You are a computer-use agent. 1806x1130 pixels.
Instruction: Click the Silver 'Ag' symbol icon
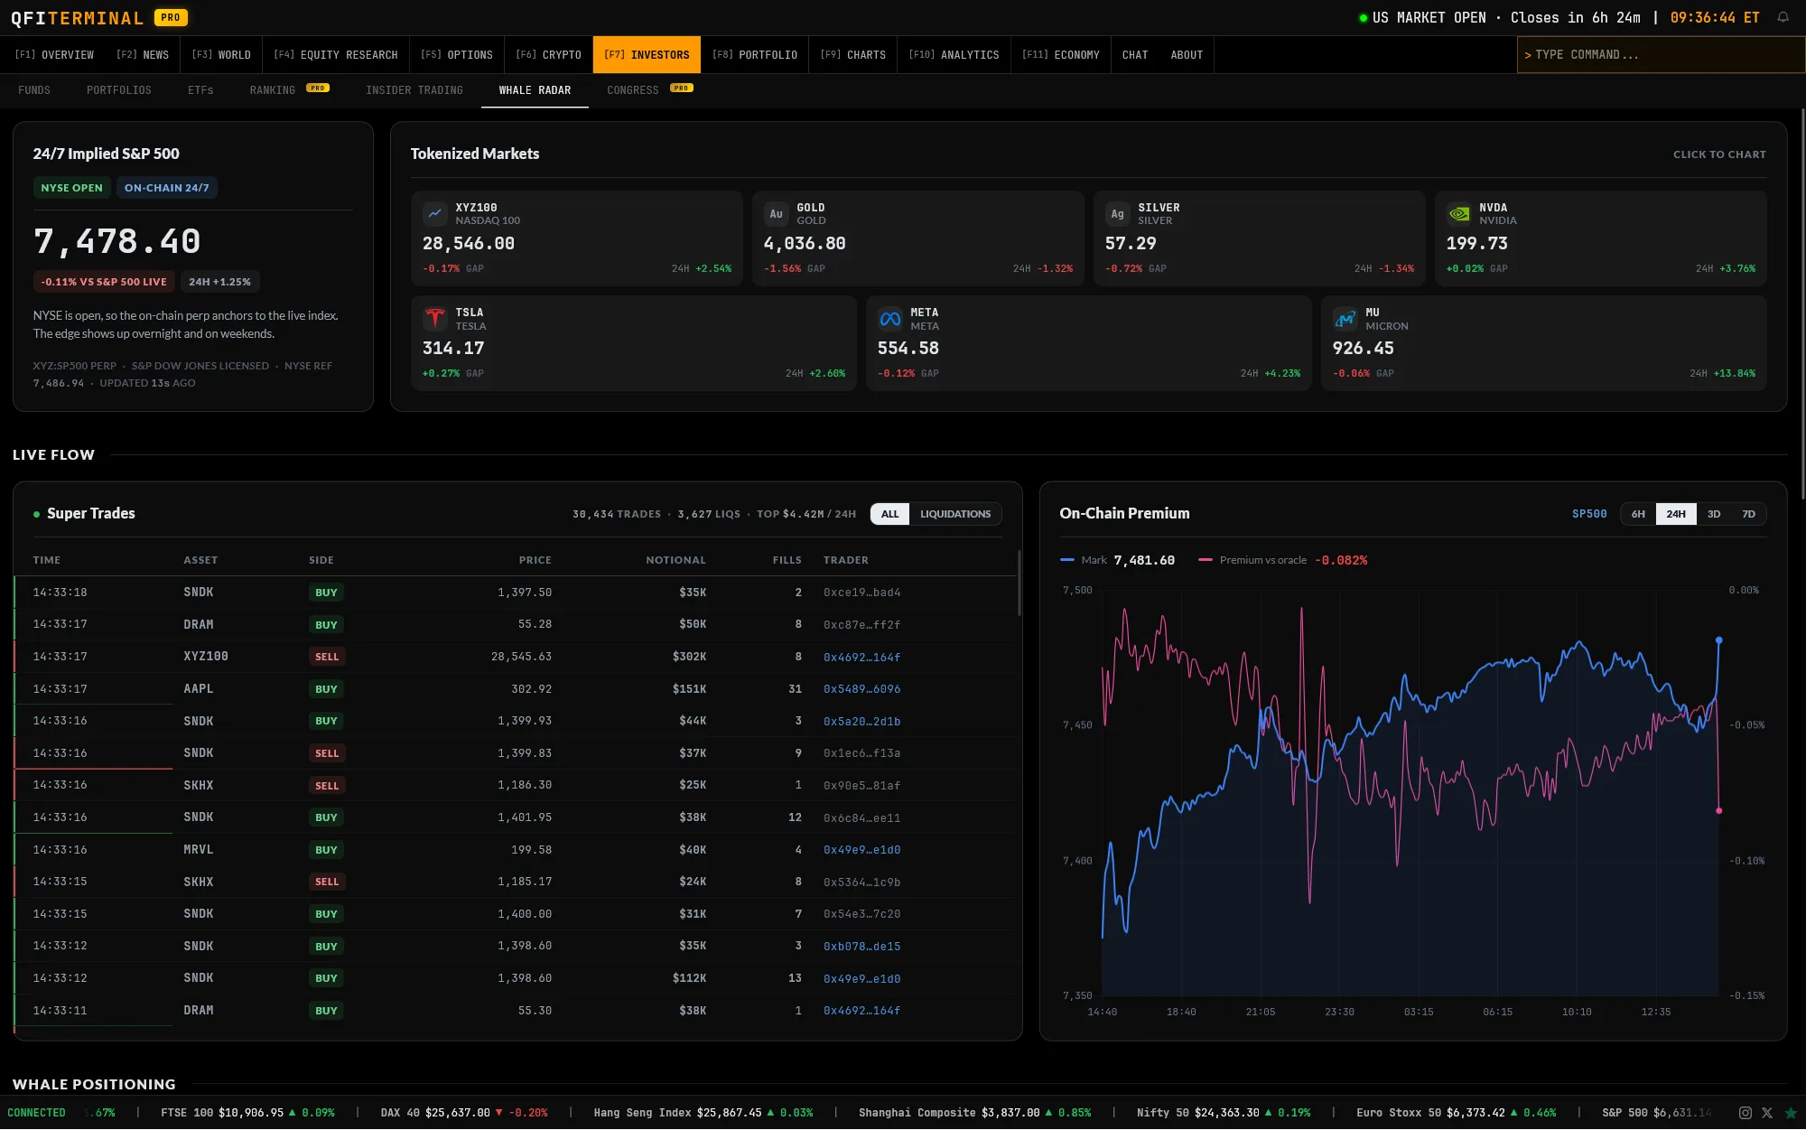[1118, 214]
